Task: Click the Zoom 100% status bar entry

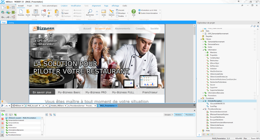Action: pyautogui.click(x=255, y=138)
